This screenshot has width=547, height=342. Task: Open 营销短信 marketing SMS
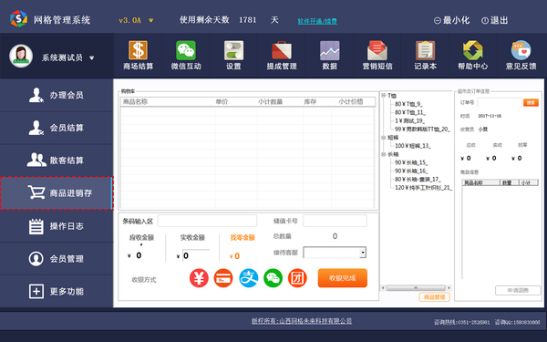377,55
